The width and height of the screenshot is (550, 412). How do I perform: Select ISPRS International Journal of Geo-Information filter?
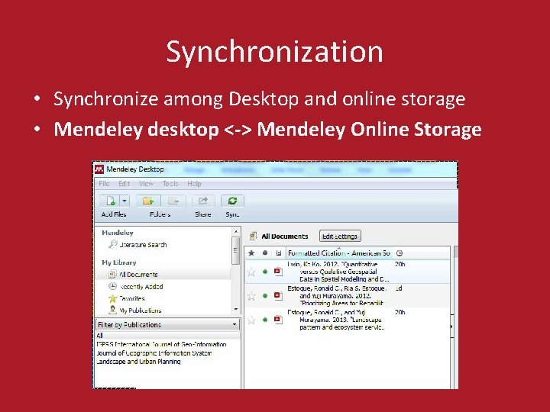161,344
